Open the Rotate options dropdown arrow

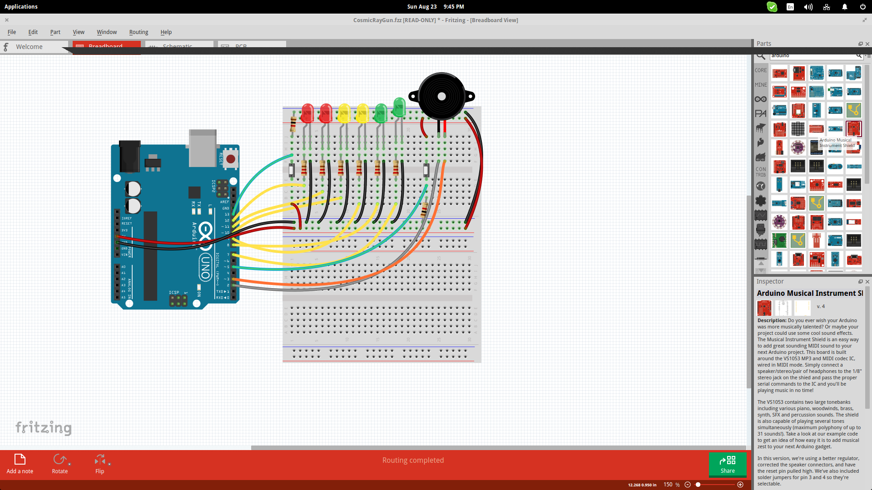pyautogui.click(x=69, y=464)
